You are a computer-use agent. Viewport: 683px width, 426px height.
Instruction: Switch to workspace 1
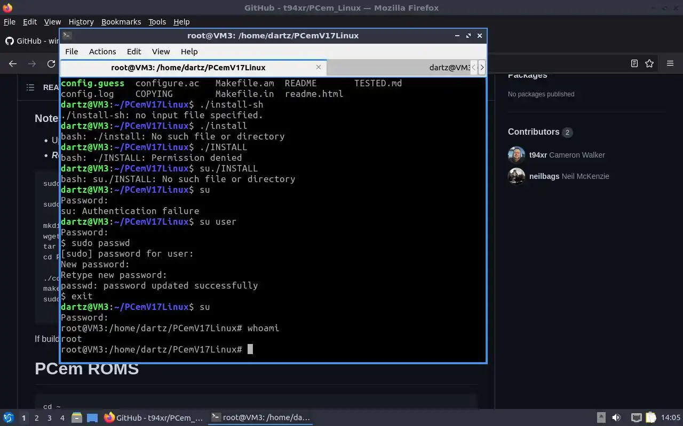click(23, 418)
